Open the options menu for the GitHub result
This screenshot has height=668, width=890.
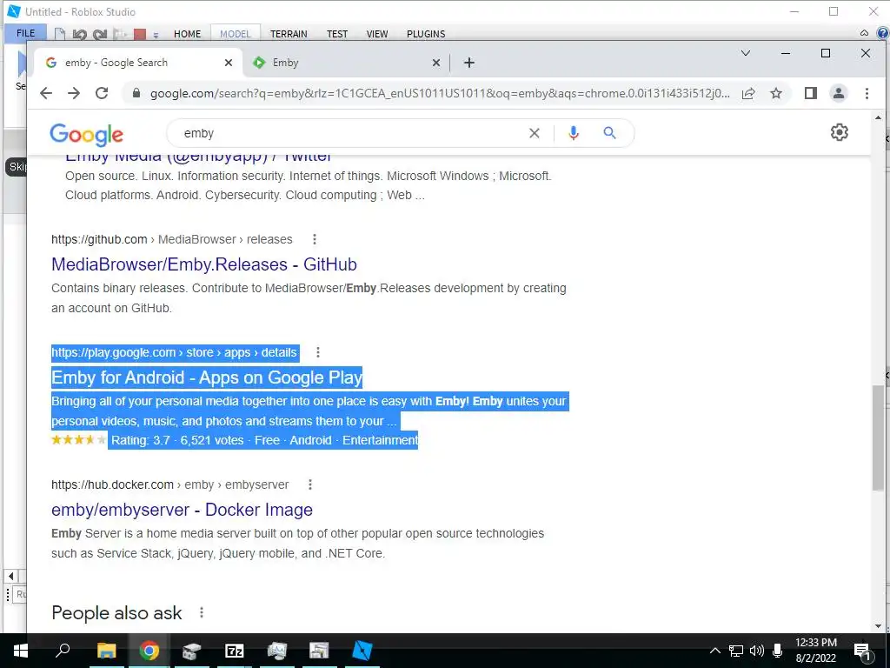[315, 239]
